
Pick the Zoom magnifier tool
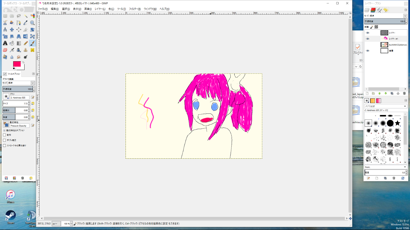32,23
